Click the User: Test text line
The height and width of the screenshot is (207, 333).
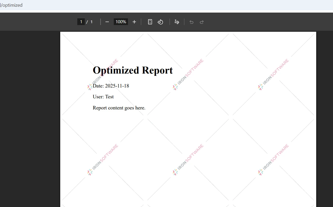pos(103,97)
